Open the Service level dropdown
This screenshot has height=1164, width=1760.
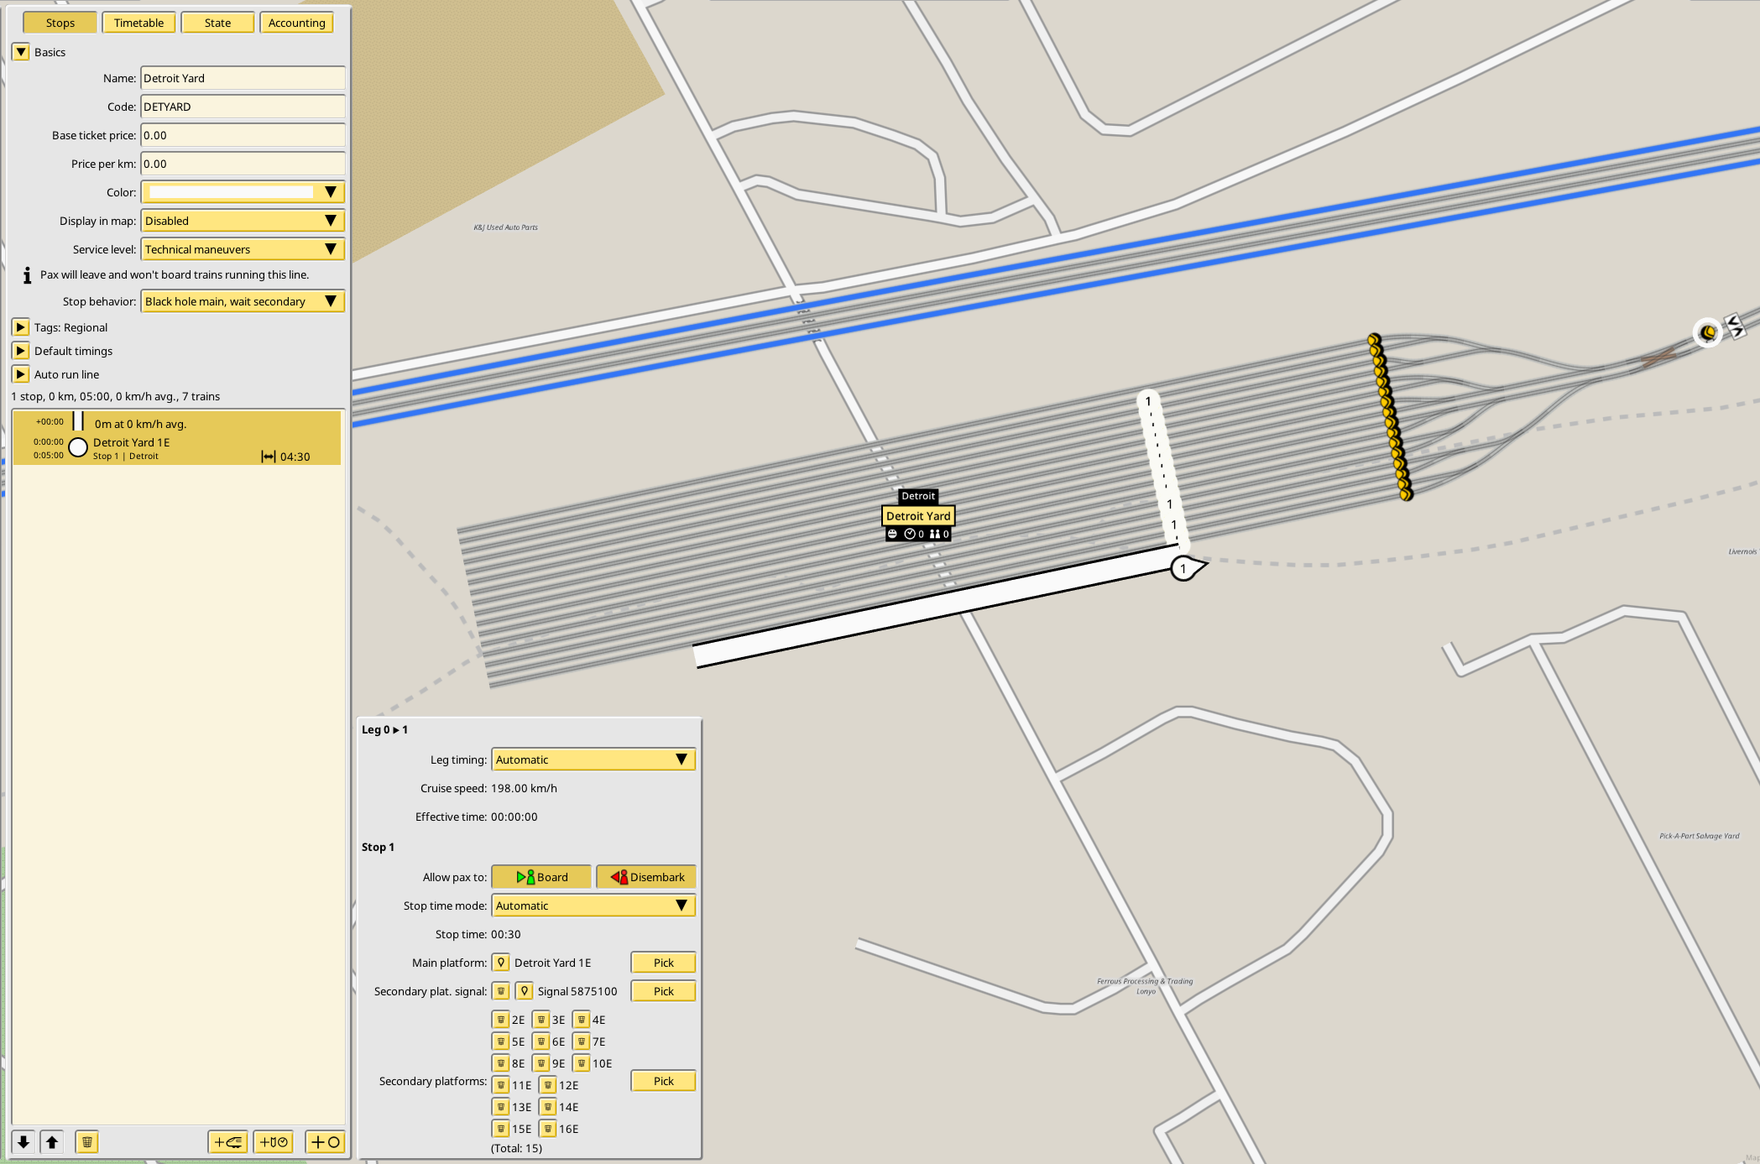point(243,249)
